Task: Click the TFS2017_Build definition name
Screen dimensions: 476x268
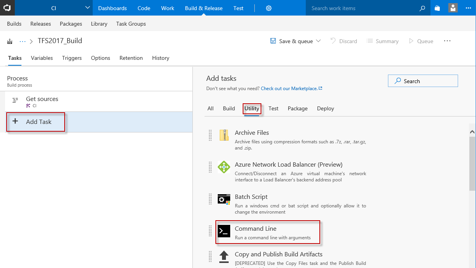Action: click(60, 41)
